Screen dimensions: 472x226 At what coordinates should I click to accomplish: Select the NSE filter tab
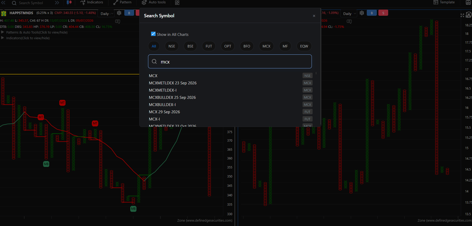[x=172, y=46]
